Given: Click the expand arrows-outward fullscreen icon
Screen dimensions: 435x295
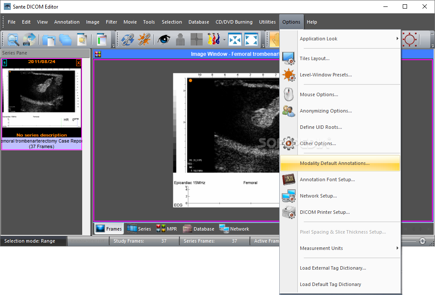Looking at the screenshot, I should (x=251, y=40).
